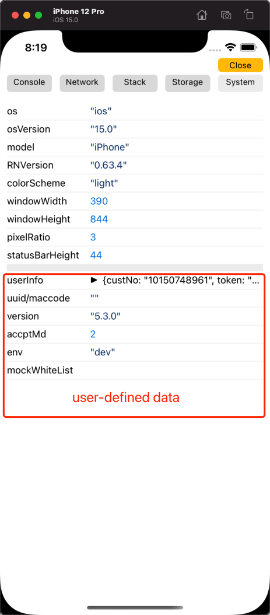Click the simulator Home icon

point(201,15)
